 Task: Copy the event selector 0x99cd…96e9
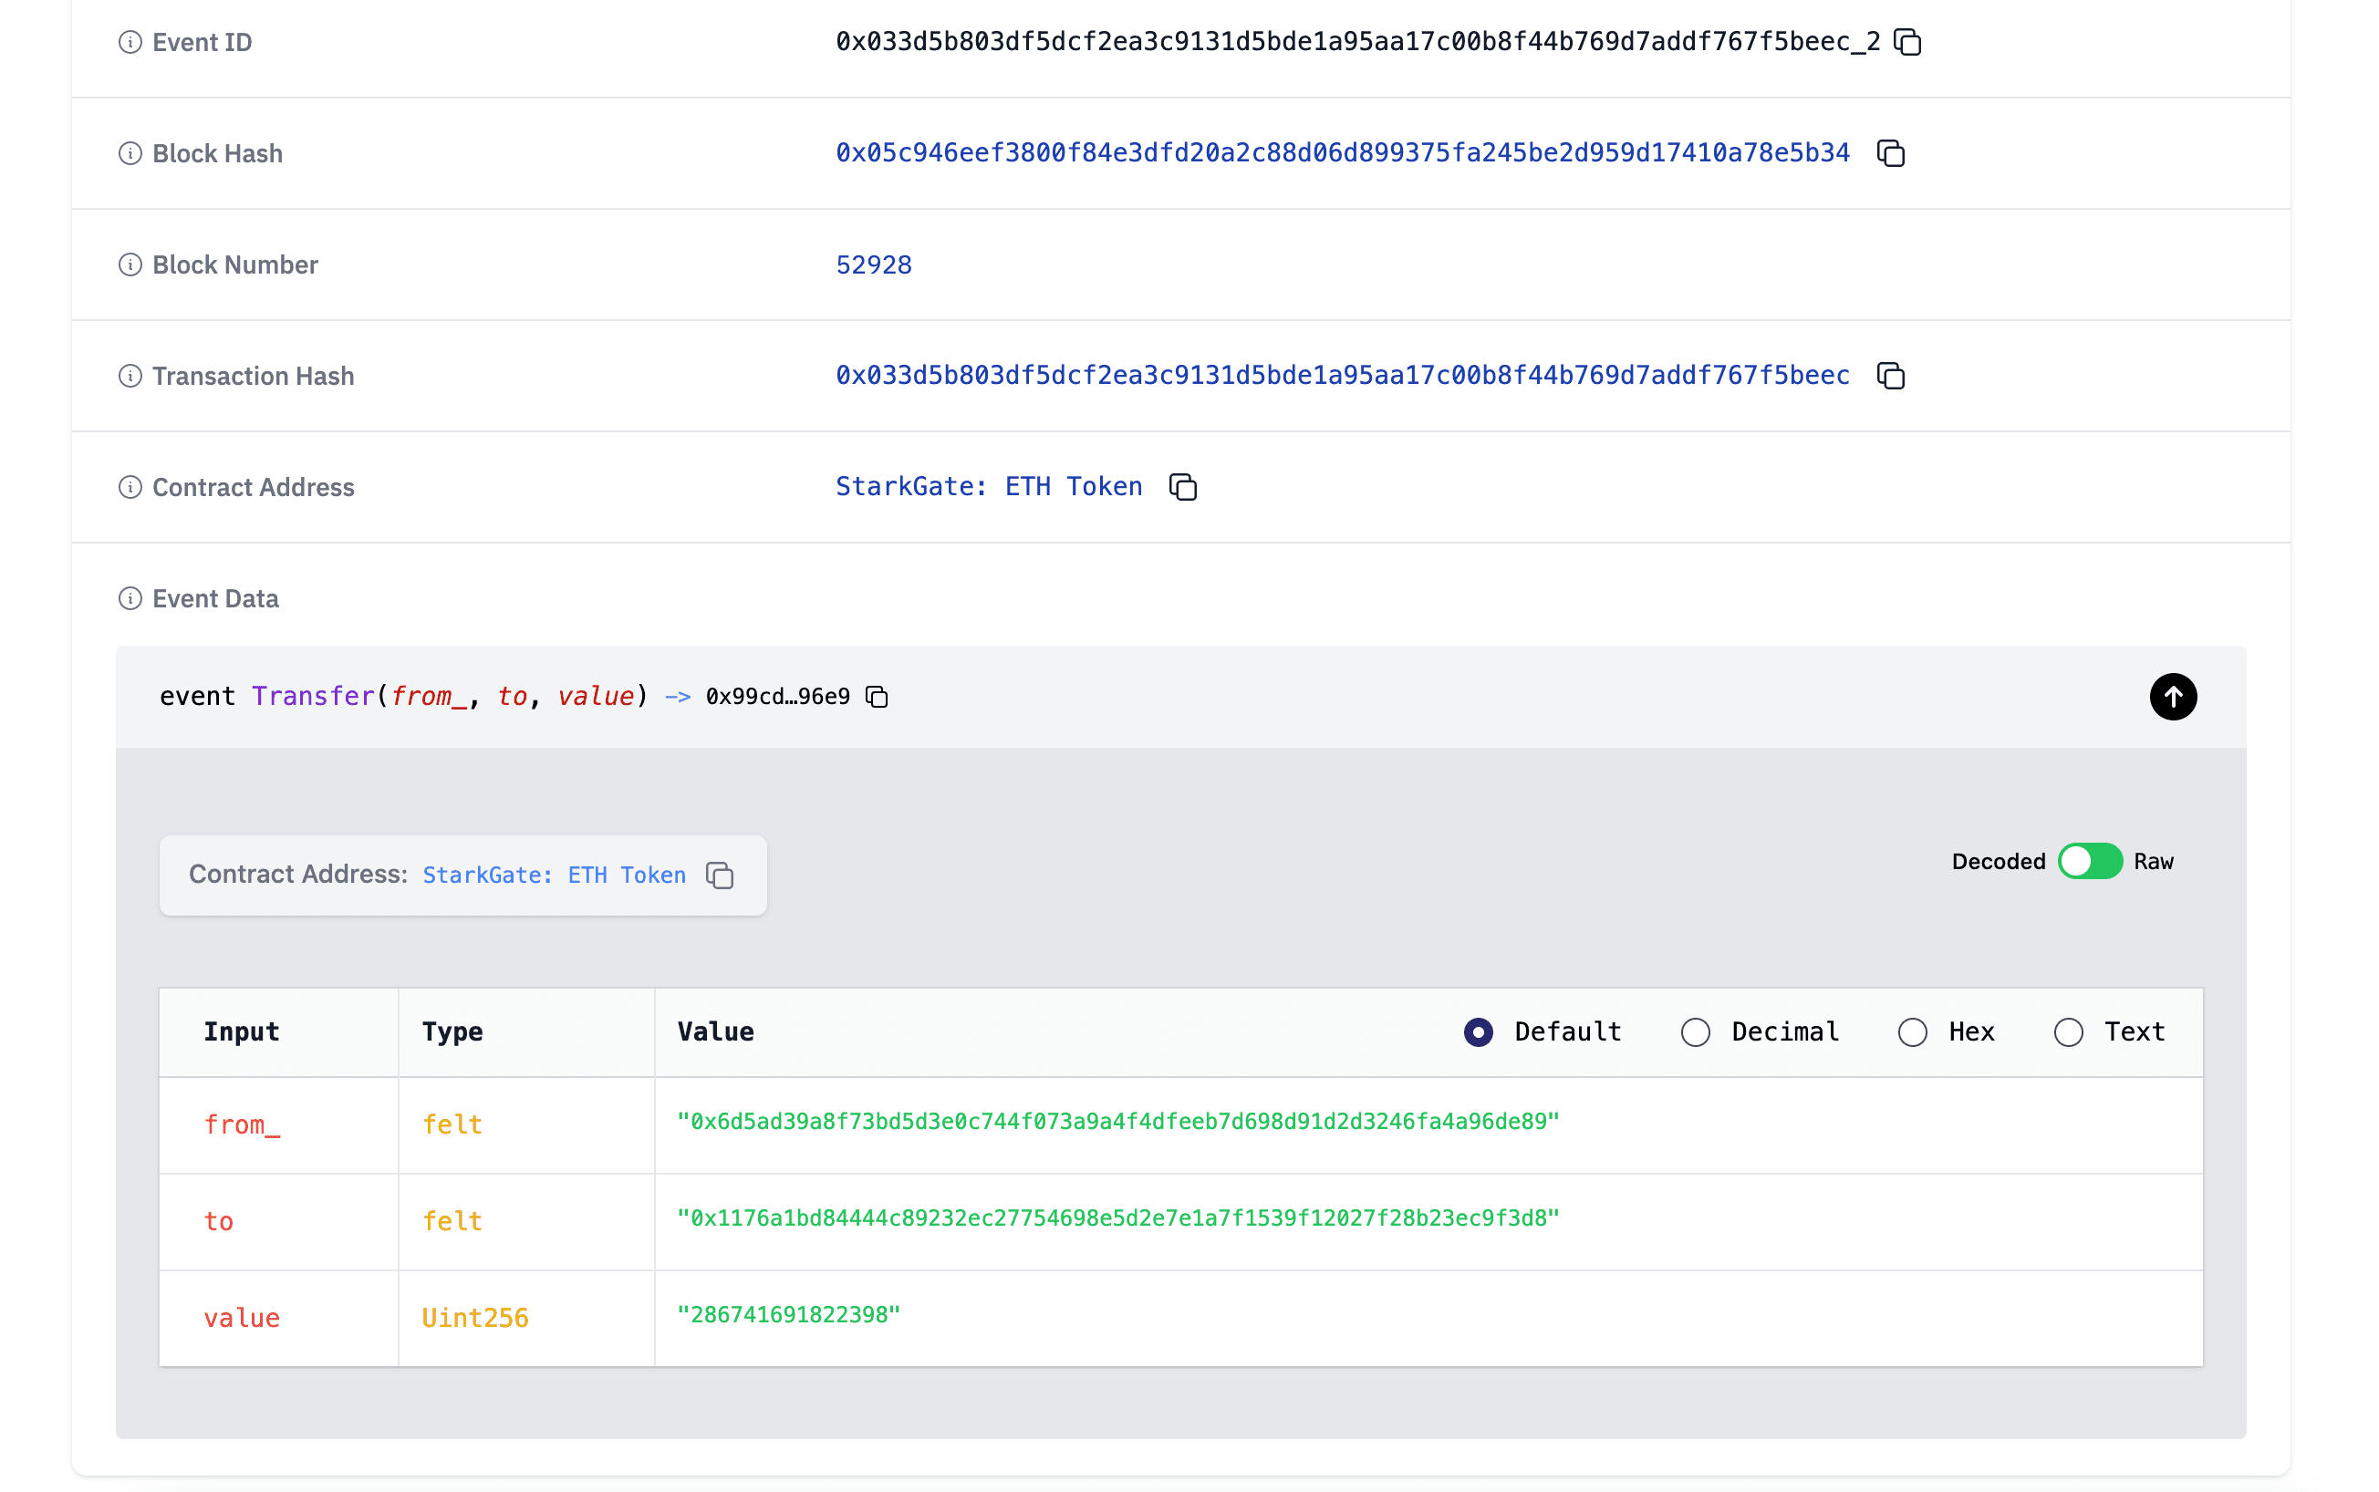point(877,697)
